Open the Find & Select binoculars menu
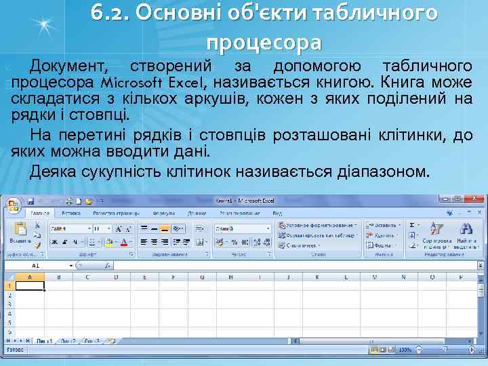This screenshot has height=366, width=488. pyautogui.click(x=466, y=235)
